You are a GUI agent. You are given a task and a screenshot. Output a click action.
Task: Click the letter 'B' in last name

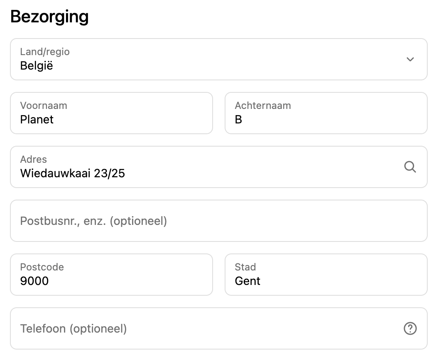(x=238, y=120)
